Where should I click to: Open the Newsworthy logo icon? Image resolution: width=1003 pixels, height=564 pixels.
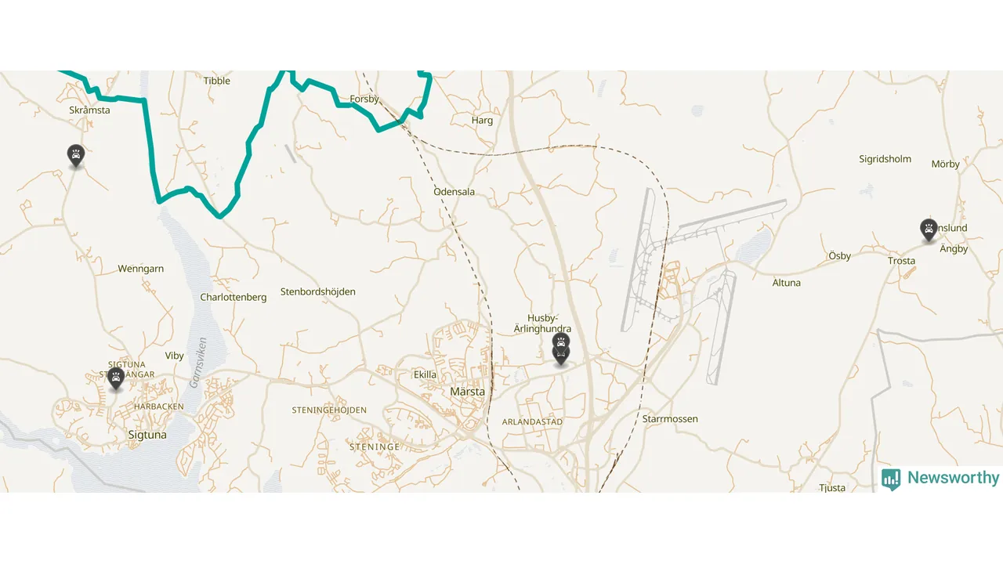[x=891, y=479]
